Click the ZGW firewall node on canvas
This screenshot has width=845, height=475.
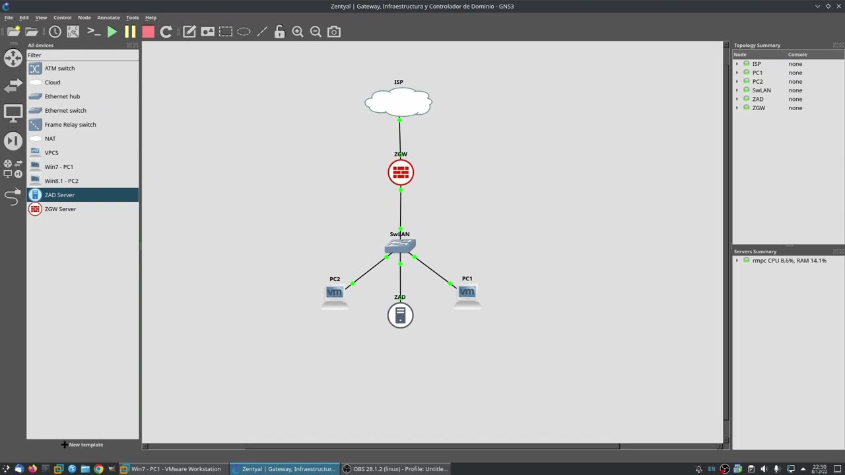(401, 173)
